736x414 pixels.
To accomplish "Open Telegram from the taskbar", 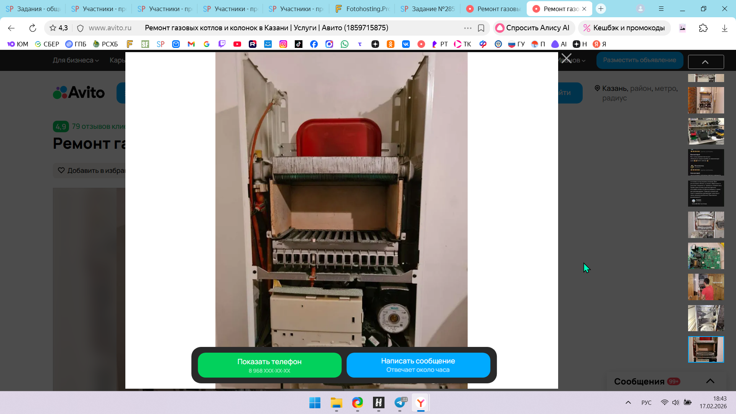I will (400, 402).
